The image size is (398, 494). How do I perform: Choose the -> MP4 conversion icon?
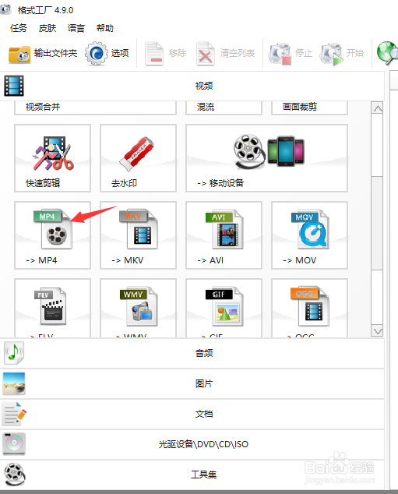pyautogui.click(x=52, y=235)
